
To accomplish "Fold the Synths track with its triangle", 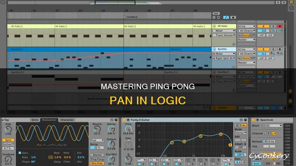I will click(214, 49).
